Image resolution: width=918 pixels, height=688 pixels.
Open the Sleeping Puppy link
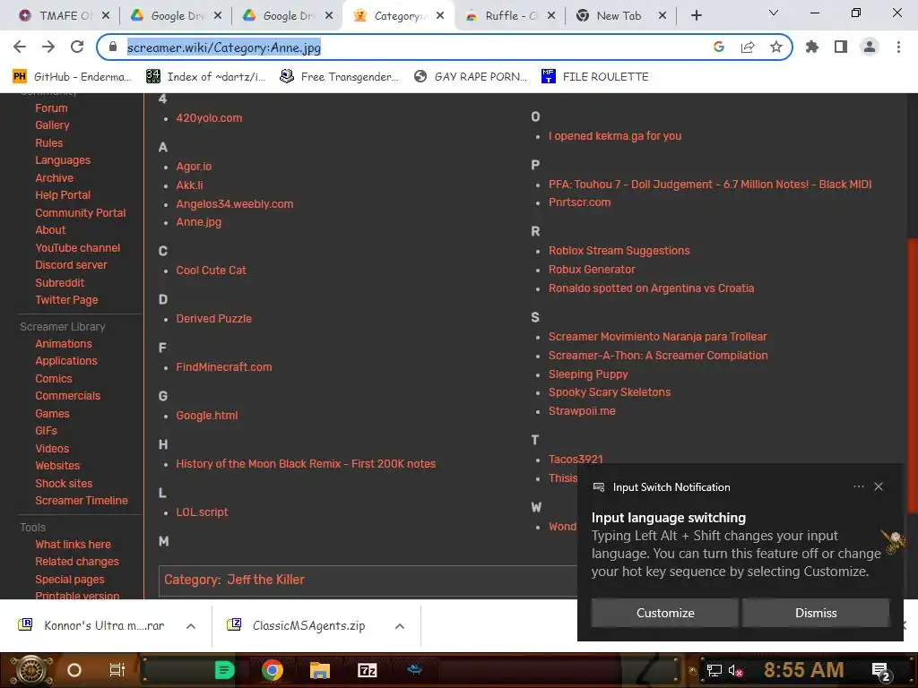click(588, 374)
